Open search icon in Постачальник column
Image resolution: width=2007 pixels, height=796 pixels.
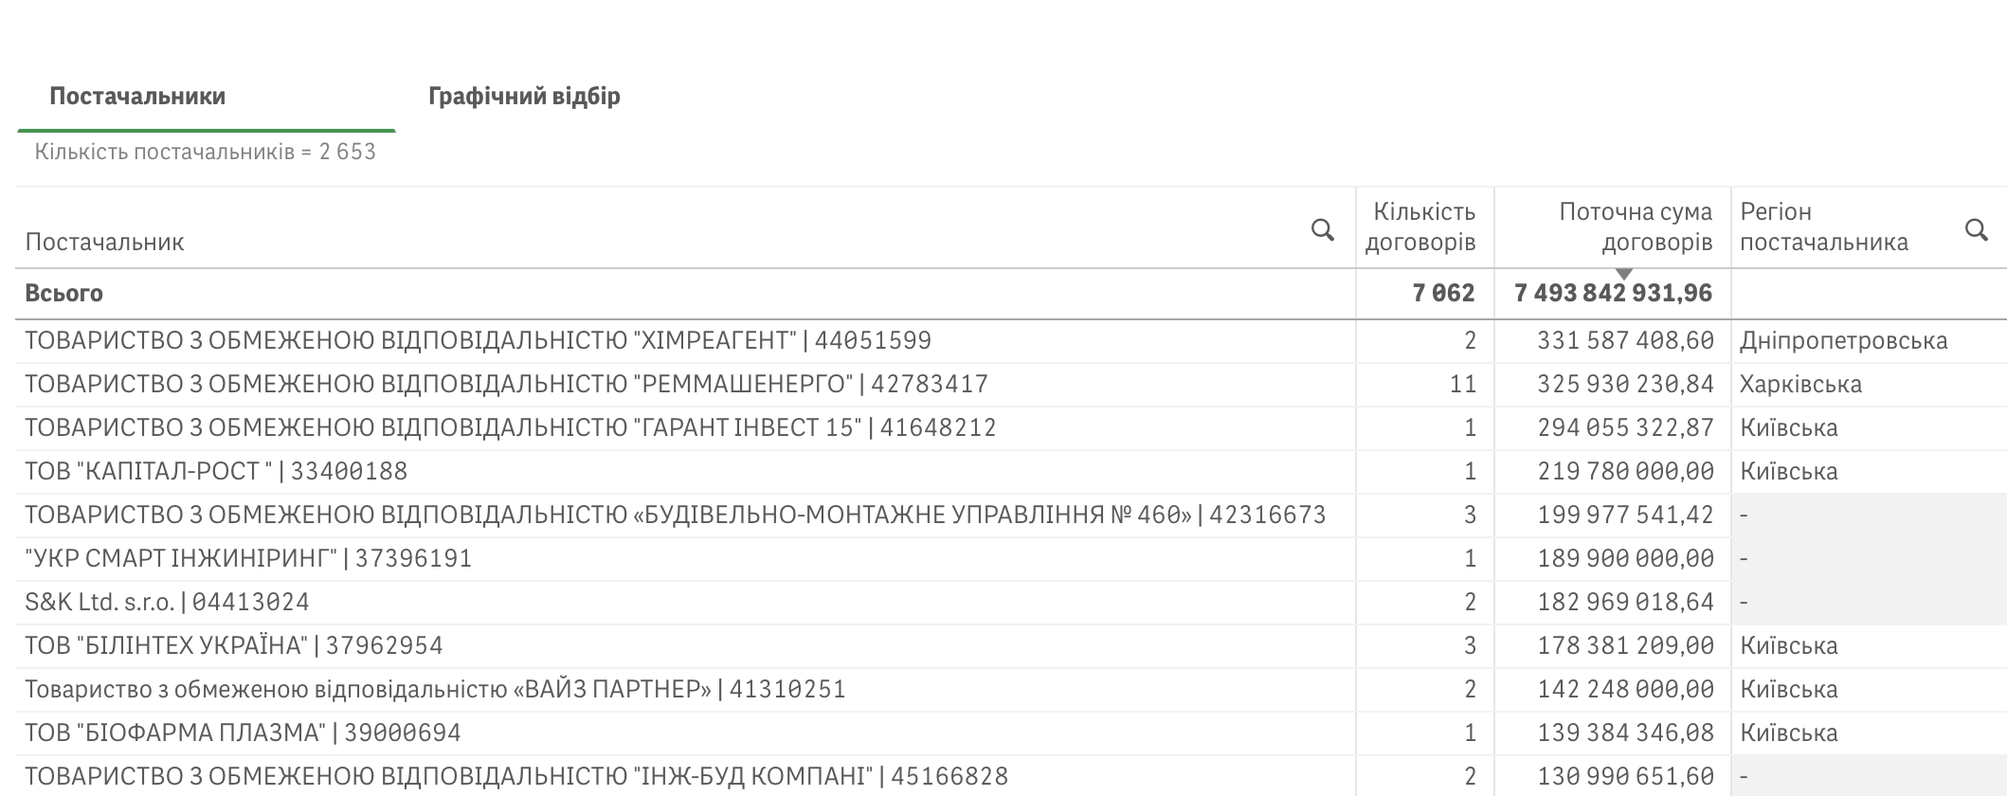1323,229
